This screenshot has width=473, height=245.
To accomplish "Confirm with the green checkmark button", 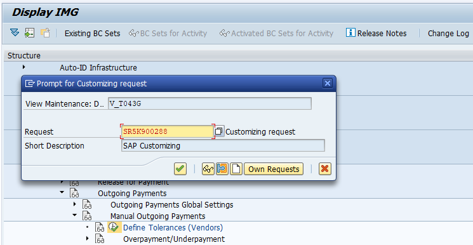I will point(180,169).
